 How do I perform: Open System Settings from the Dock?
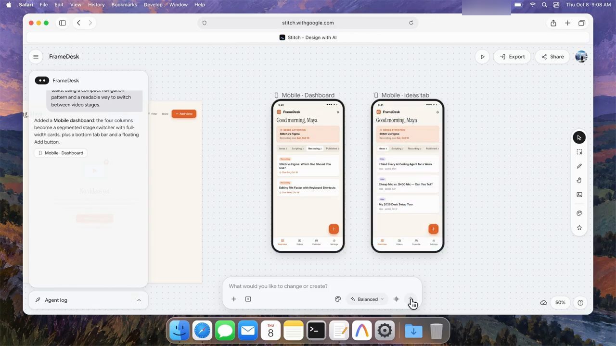(x=385, y=331)
